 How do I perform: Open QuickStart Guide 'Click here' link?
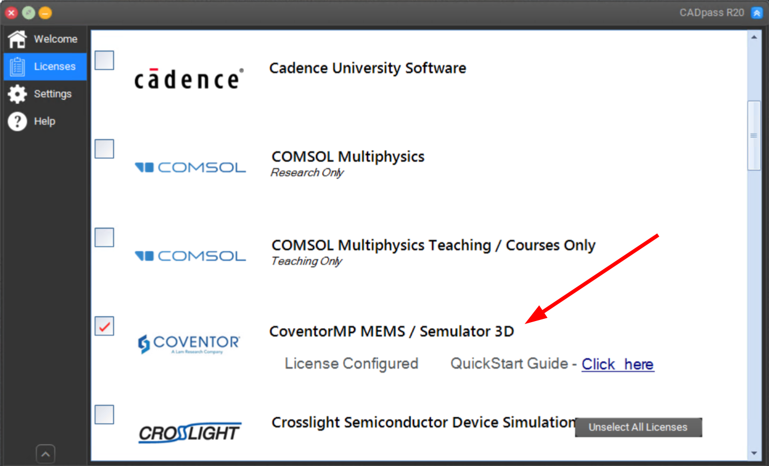tap(618, 364)
